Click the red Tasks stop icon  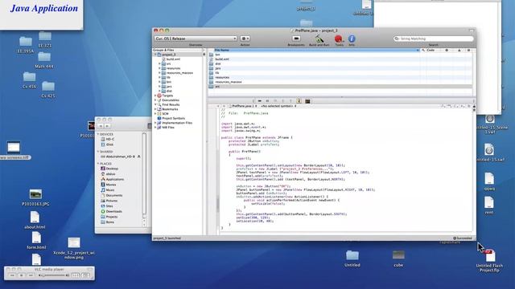coord(339,39)
